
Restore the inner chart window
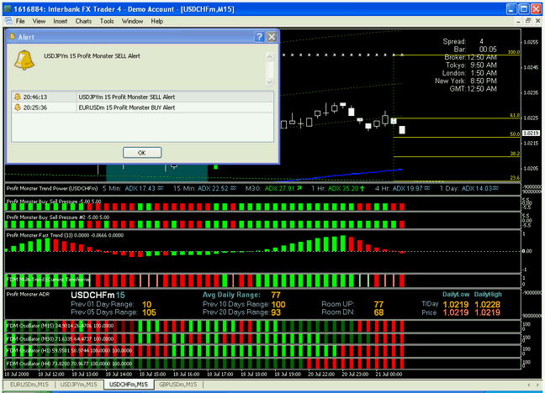pyautogui.click(x=528, y=21)
